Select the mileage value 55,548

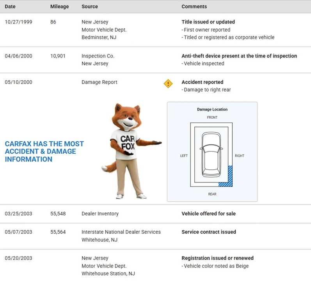pyautogui.click(x=58, y=213)
